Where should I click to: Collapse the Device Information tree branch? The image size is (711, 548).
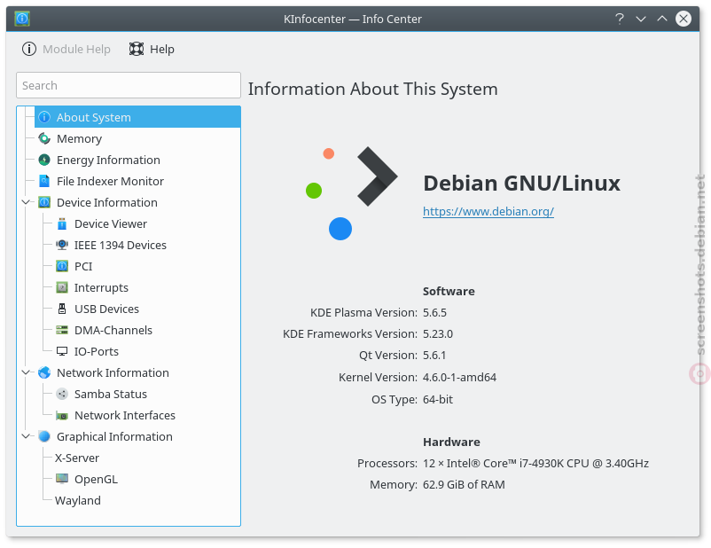[27, 202]
